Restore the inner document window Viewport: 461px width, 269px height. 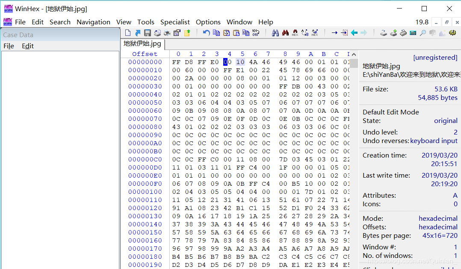(447, 22)
